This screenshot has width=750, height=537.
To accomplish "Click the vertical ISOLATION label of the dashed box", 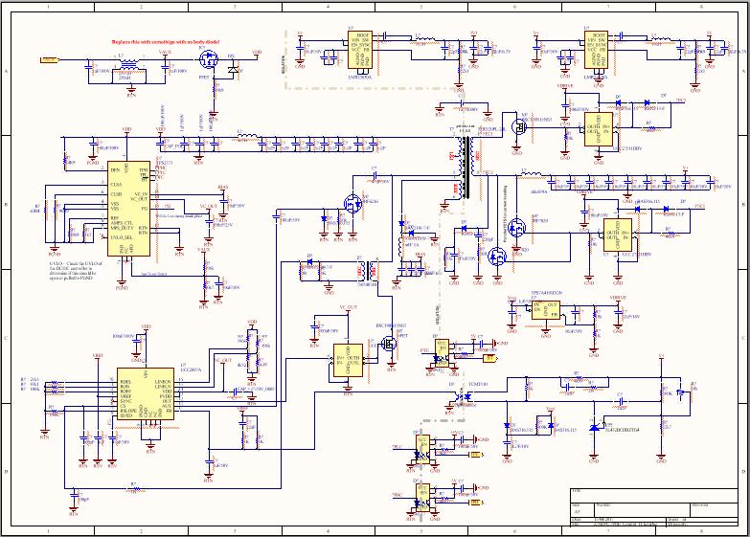I will point(283,63).
